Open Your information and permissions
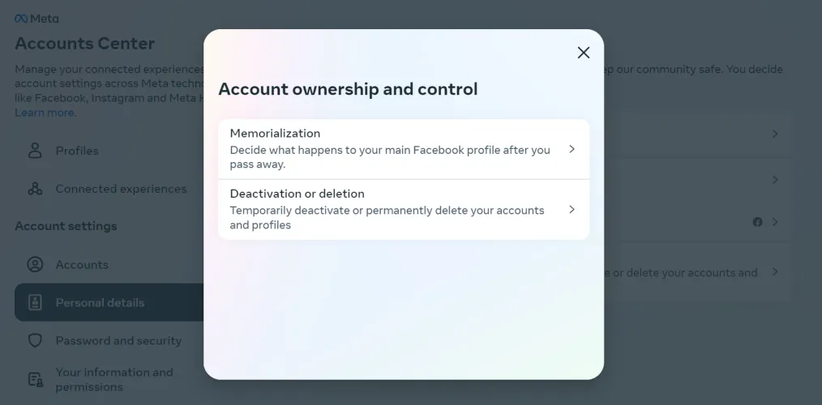The height and width of the screenshot is (405, 822). coord(114,379)
